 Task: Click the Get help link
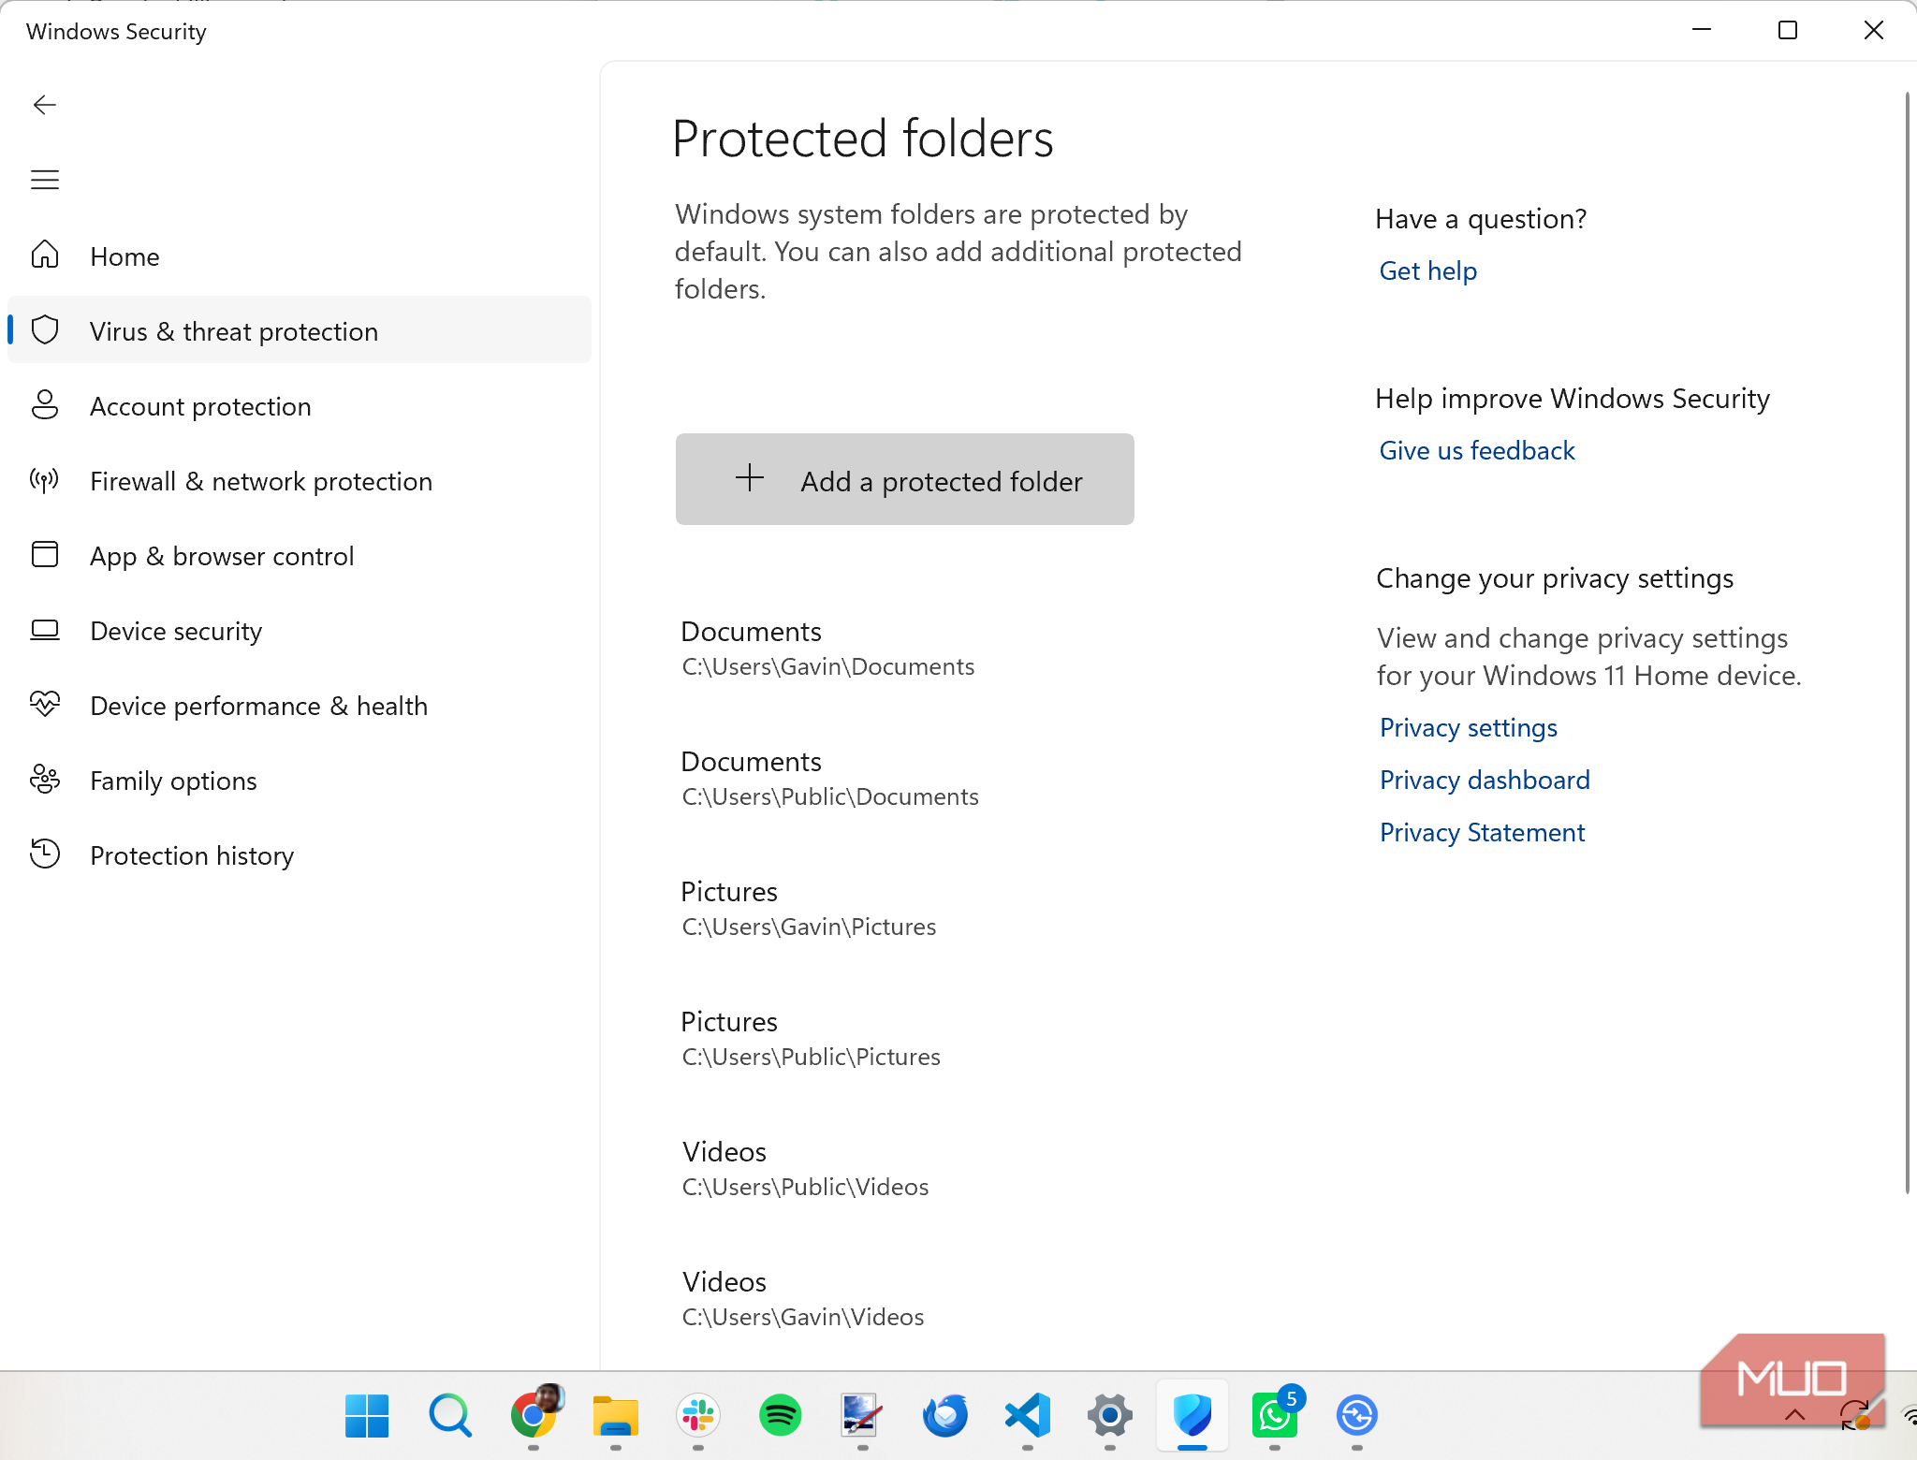click(1428, 270)
